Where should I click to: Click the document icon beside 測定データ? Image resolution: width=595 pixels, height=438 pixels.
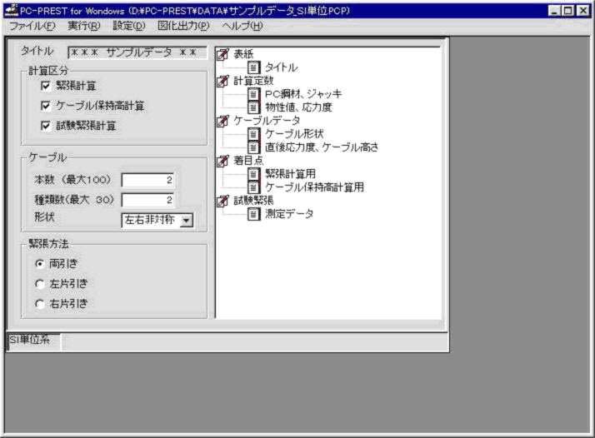(254, 214)
